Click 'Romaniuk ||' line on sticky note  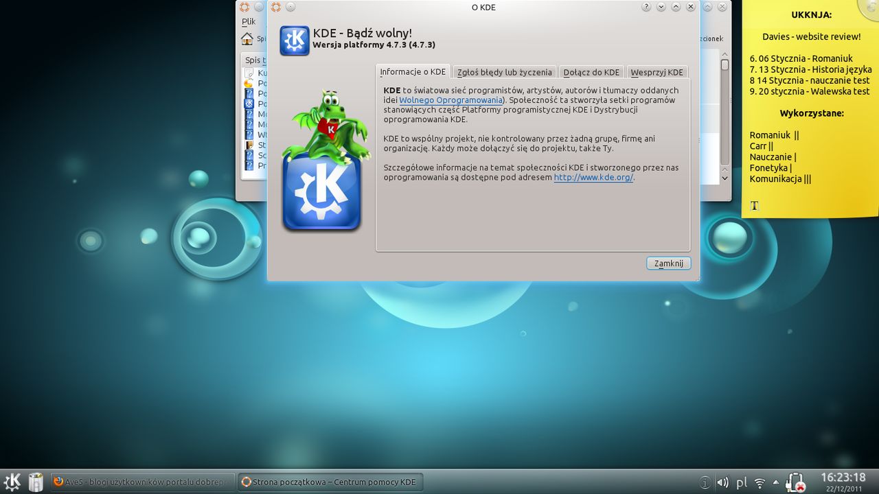pyautogui.click(x=774, y=135)
